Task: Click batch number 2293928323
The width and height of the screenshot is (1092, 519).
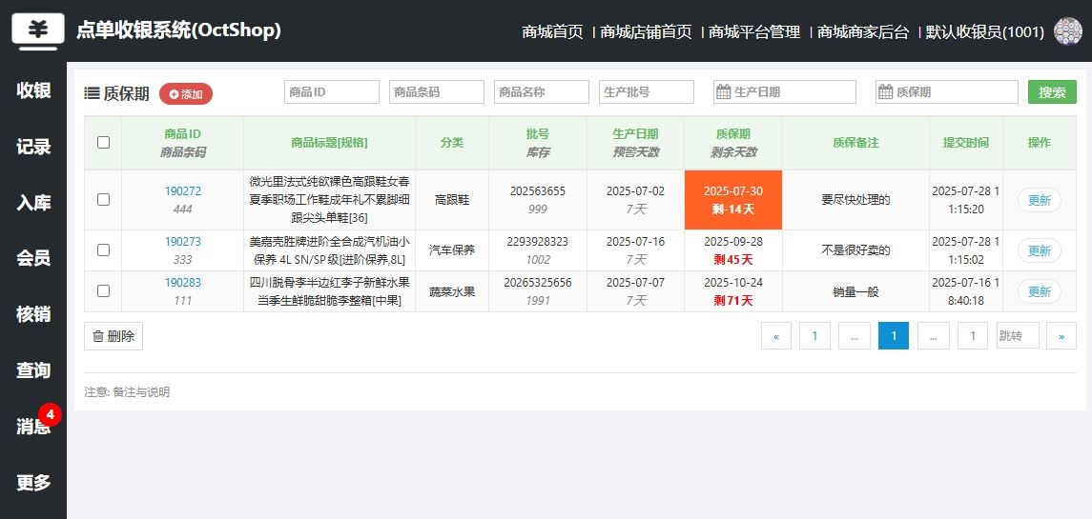Action: click(x=538, y=242)
